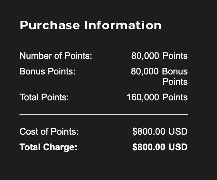Select the Bonus Points label
The height and width of the screenshot is (180, 217).
point(47,71)
